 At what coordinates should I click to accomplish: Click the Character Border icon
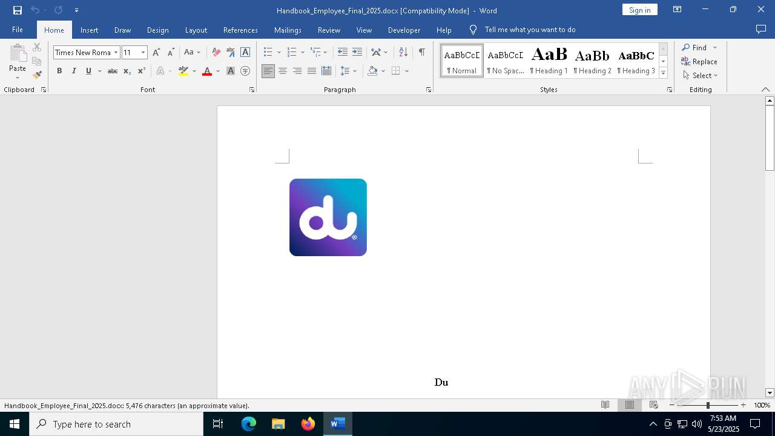point(245,52)
